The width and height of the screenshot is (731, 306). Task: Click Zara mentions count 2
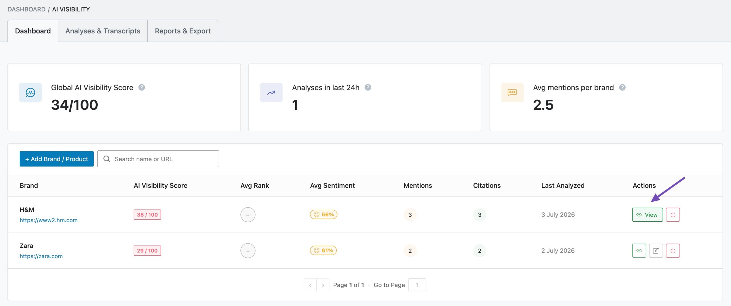click(410, 250)
